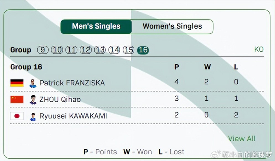Open the KO knockout view

click(x=258, y=50)
